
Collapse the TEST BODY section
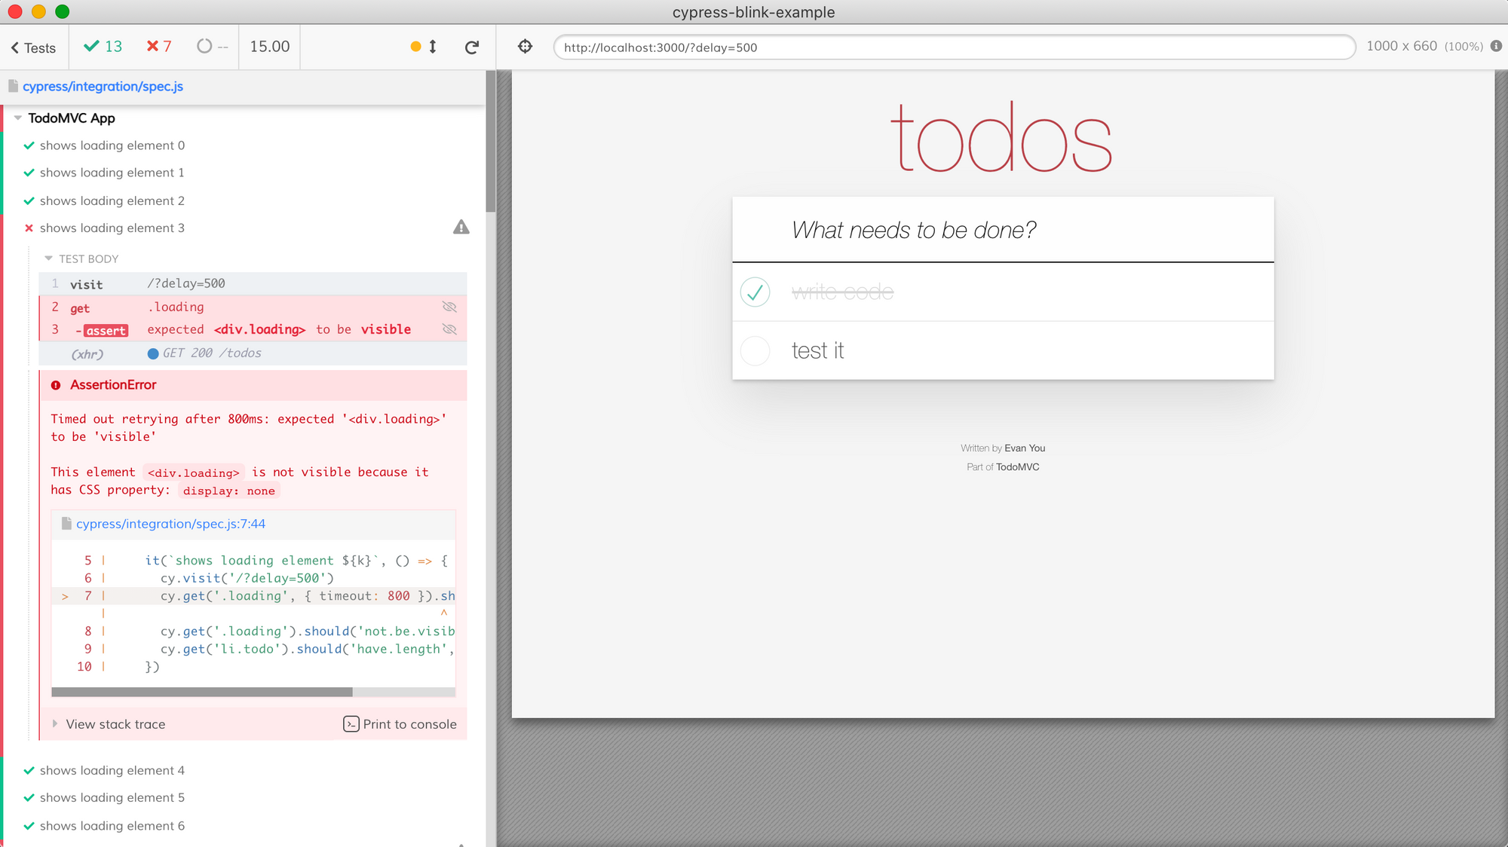pyautogui.click(x=49, y=258)
